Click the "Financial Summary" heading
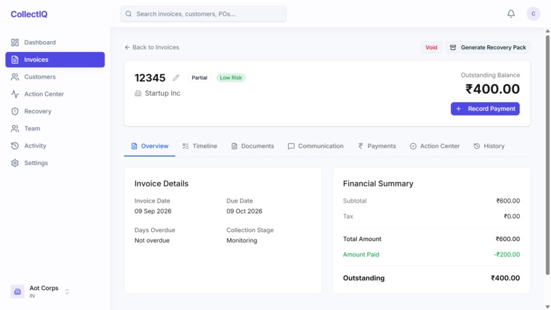 [378, 183]
